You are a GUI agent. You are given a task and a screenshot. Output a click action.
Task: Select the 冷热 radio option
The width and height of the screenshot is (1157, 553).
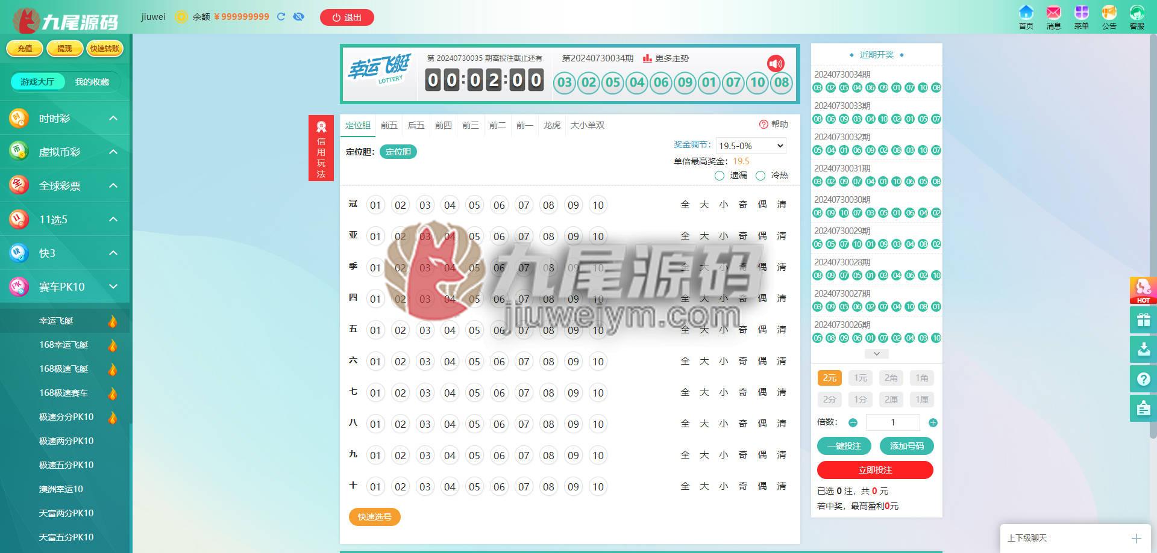(x=760, y=176)
